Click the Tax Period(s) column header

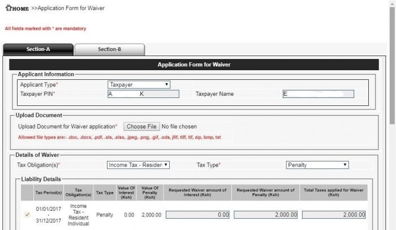click(48, 192)
